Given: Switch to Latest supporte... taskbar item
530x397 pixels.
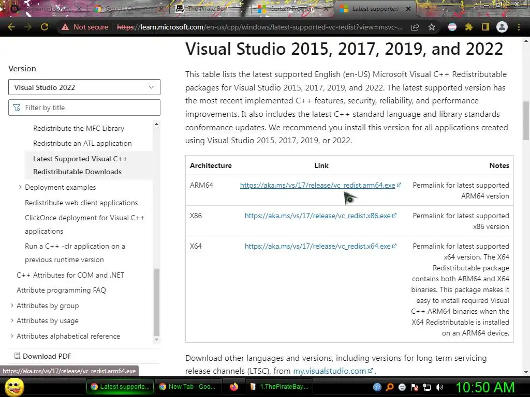Looking at the screenshot, I should [x=120, y=387].
